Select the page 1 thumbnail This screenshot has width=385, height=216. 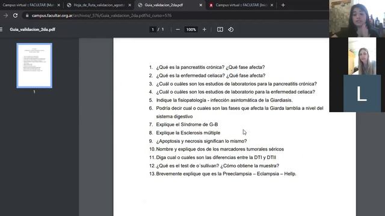coord(34,65)
